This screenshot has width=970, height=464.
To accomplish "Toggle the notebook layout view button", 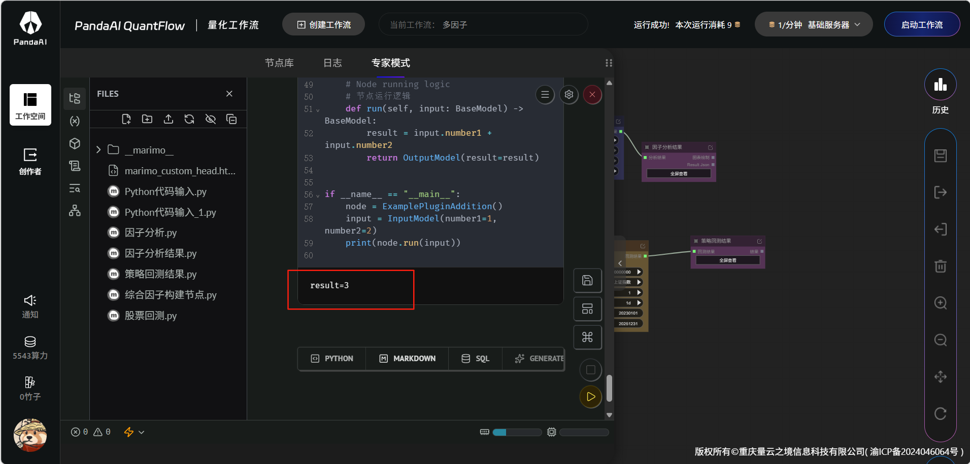I will point(587,309).
